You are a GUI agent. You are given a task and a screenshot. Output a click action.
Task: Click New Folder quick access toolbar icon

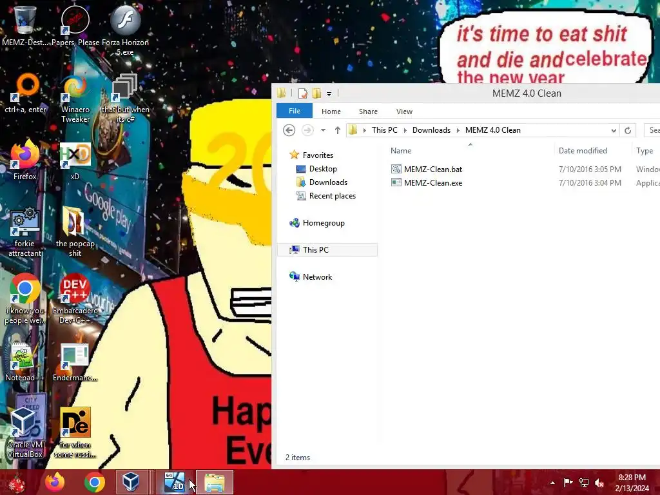tap(316, 93)
